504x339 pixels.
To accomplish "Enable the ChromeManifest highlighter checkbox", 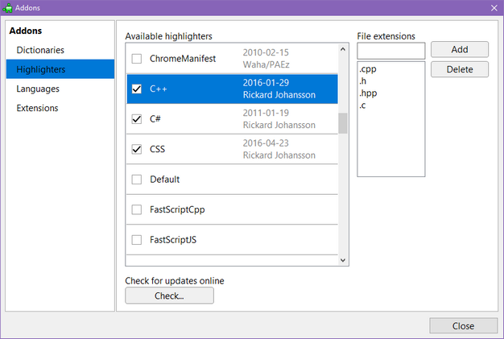I will pos(136,59).
